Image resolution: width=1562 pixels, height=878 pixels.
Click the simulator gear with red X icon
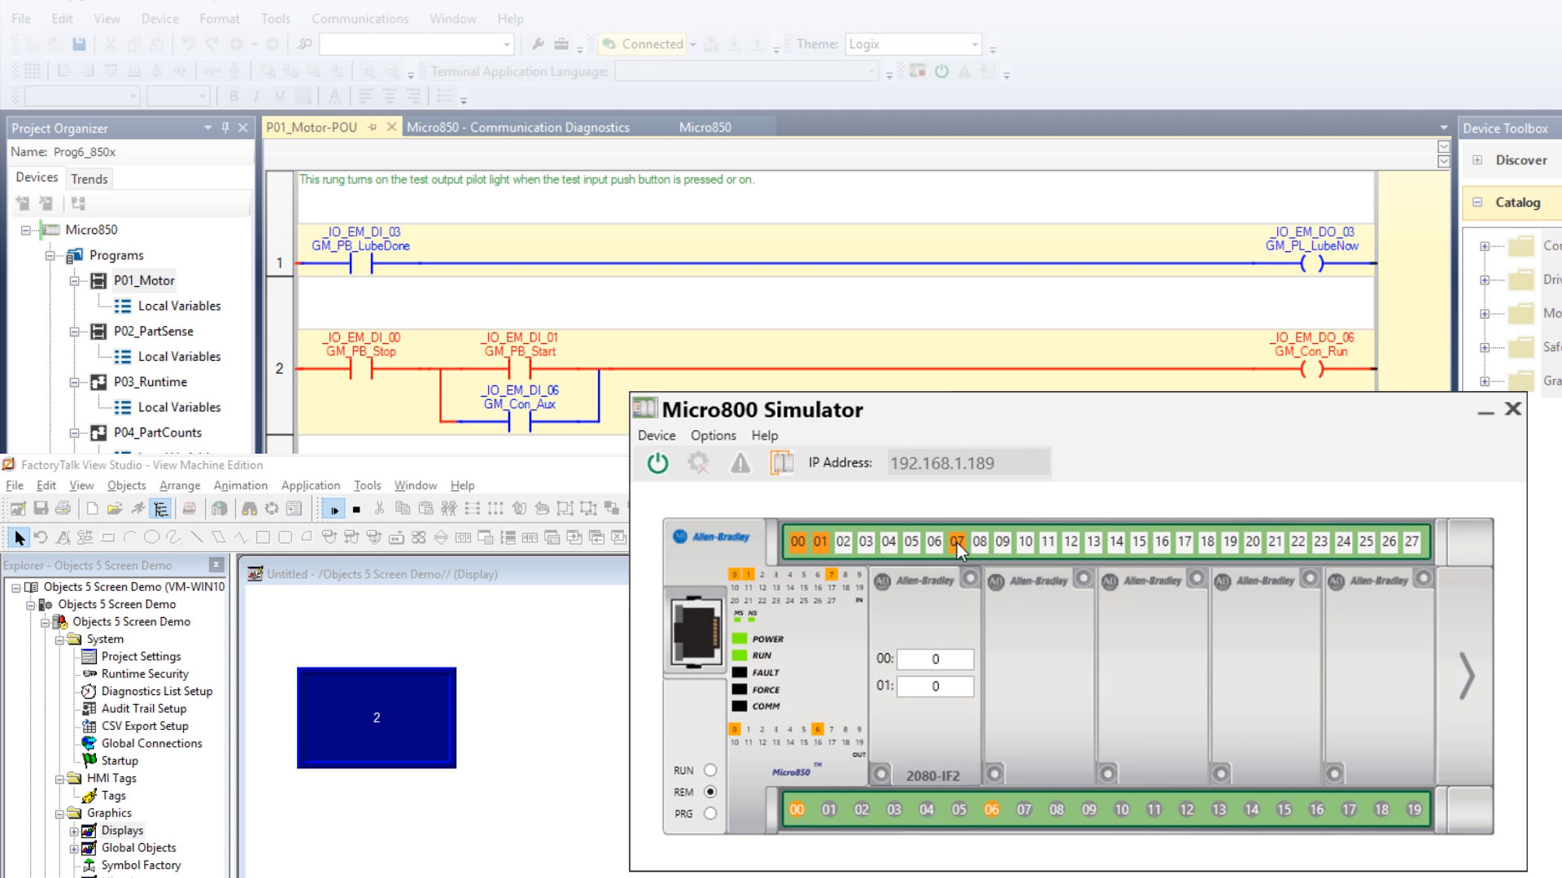(698, 463)
